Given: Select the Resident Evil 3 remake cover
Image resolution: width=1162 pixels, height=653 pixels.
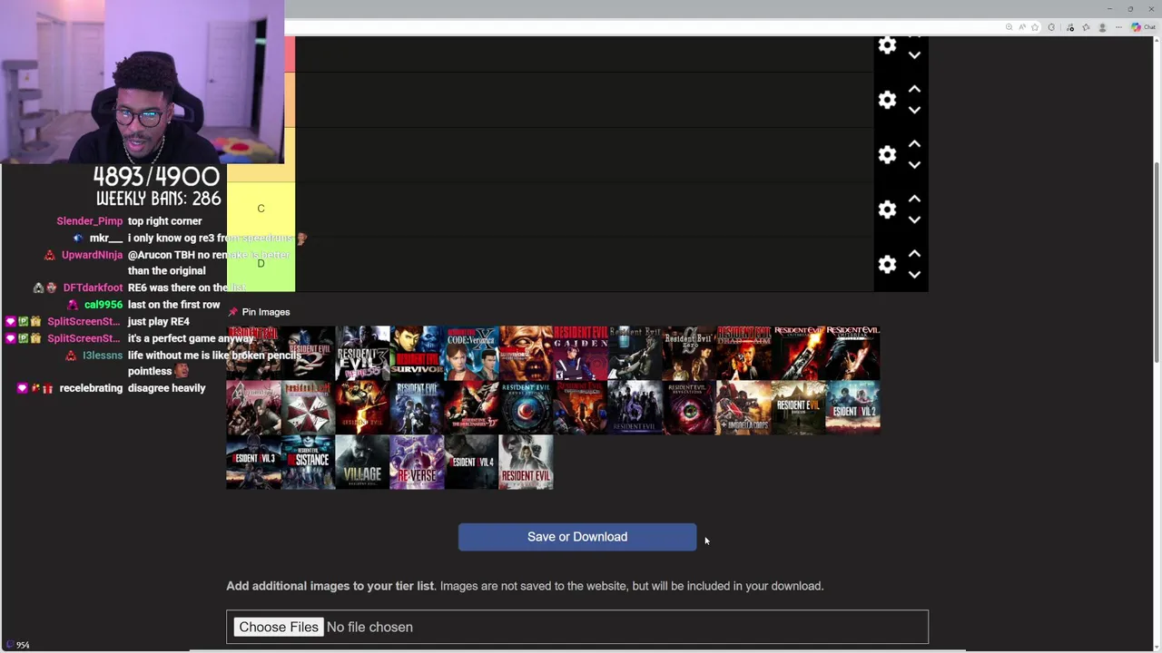Looking at the screenshot, I should point(253,462).
